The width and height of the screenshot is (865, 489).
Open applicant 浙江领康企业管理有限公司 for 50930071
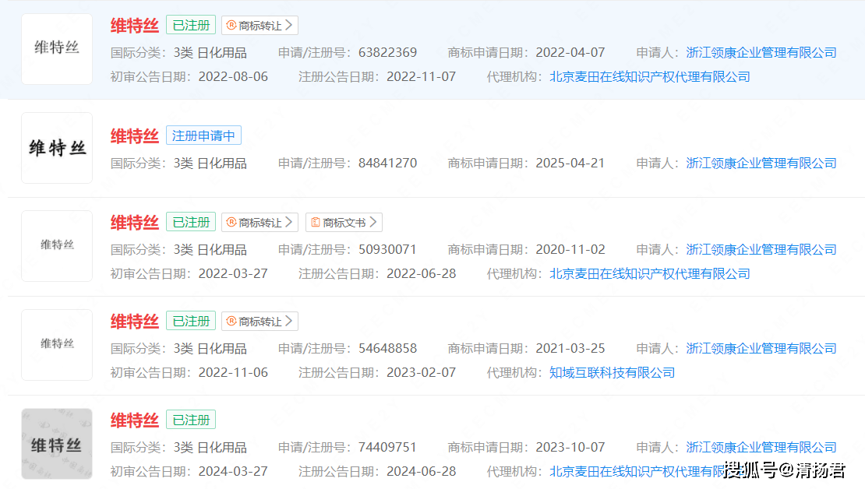[x=761, y=250]
